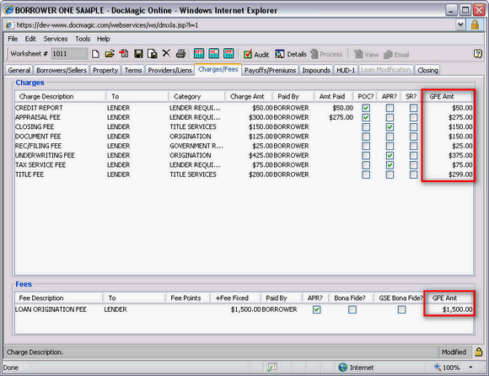
Task: Toggle Bona Fide checkbox for LOAN ORIGINATION FEE
Action: 352,309
